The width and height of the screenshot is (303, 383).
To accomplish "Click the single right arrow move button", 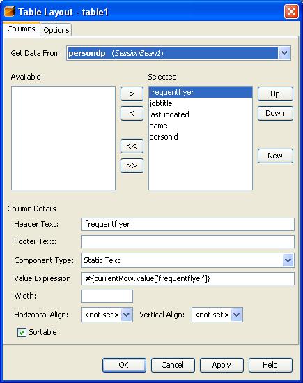I will pyautogui.click(x=132, y=93).
